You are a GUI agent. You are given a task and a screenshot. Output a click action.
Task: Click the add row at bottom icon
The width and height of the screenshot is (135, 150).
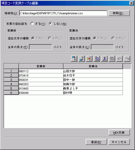click(x=82, y=59)
